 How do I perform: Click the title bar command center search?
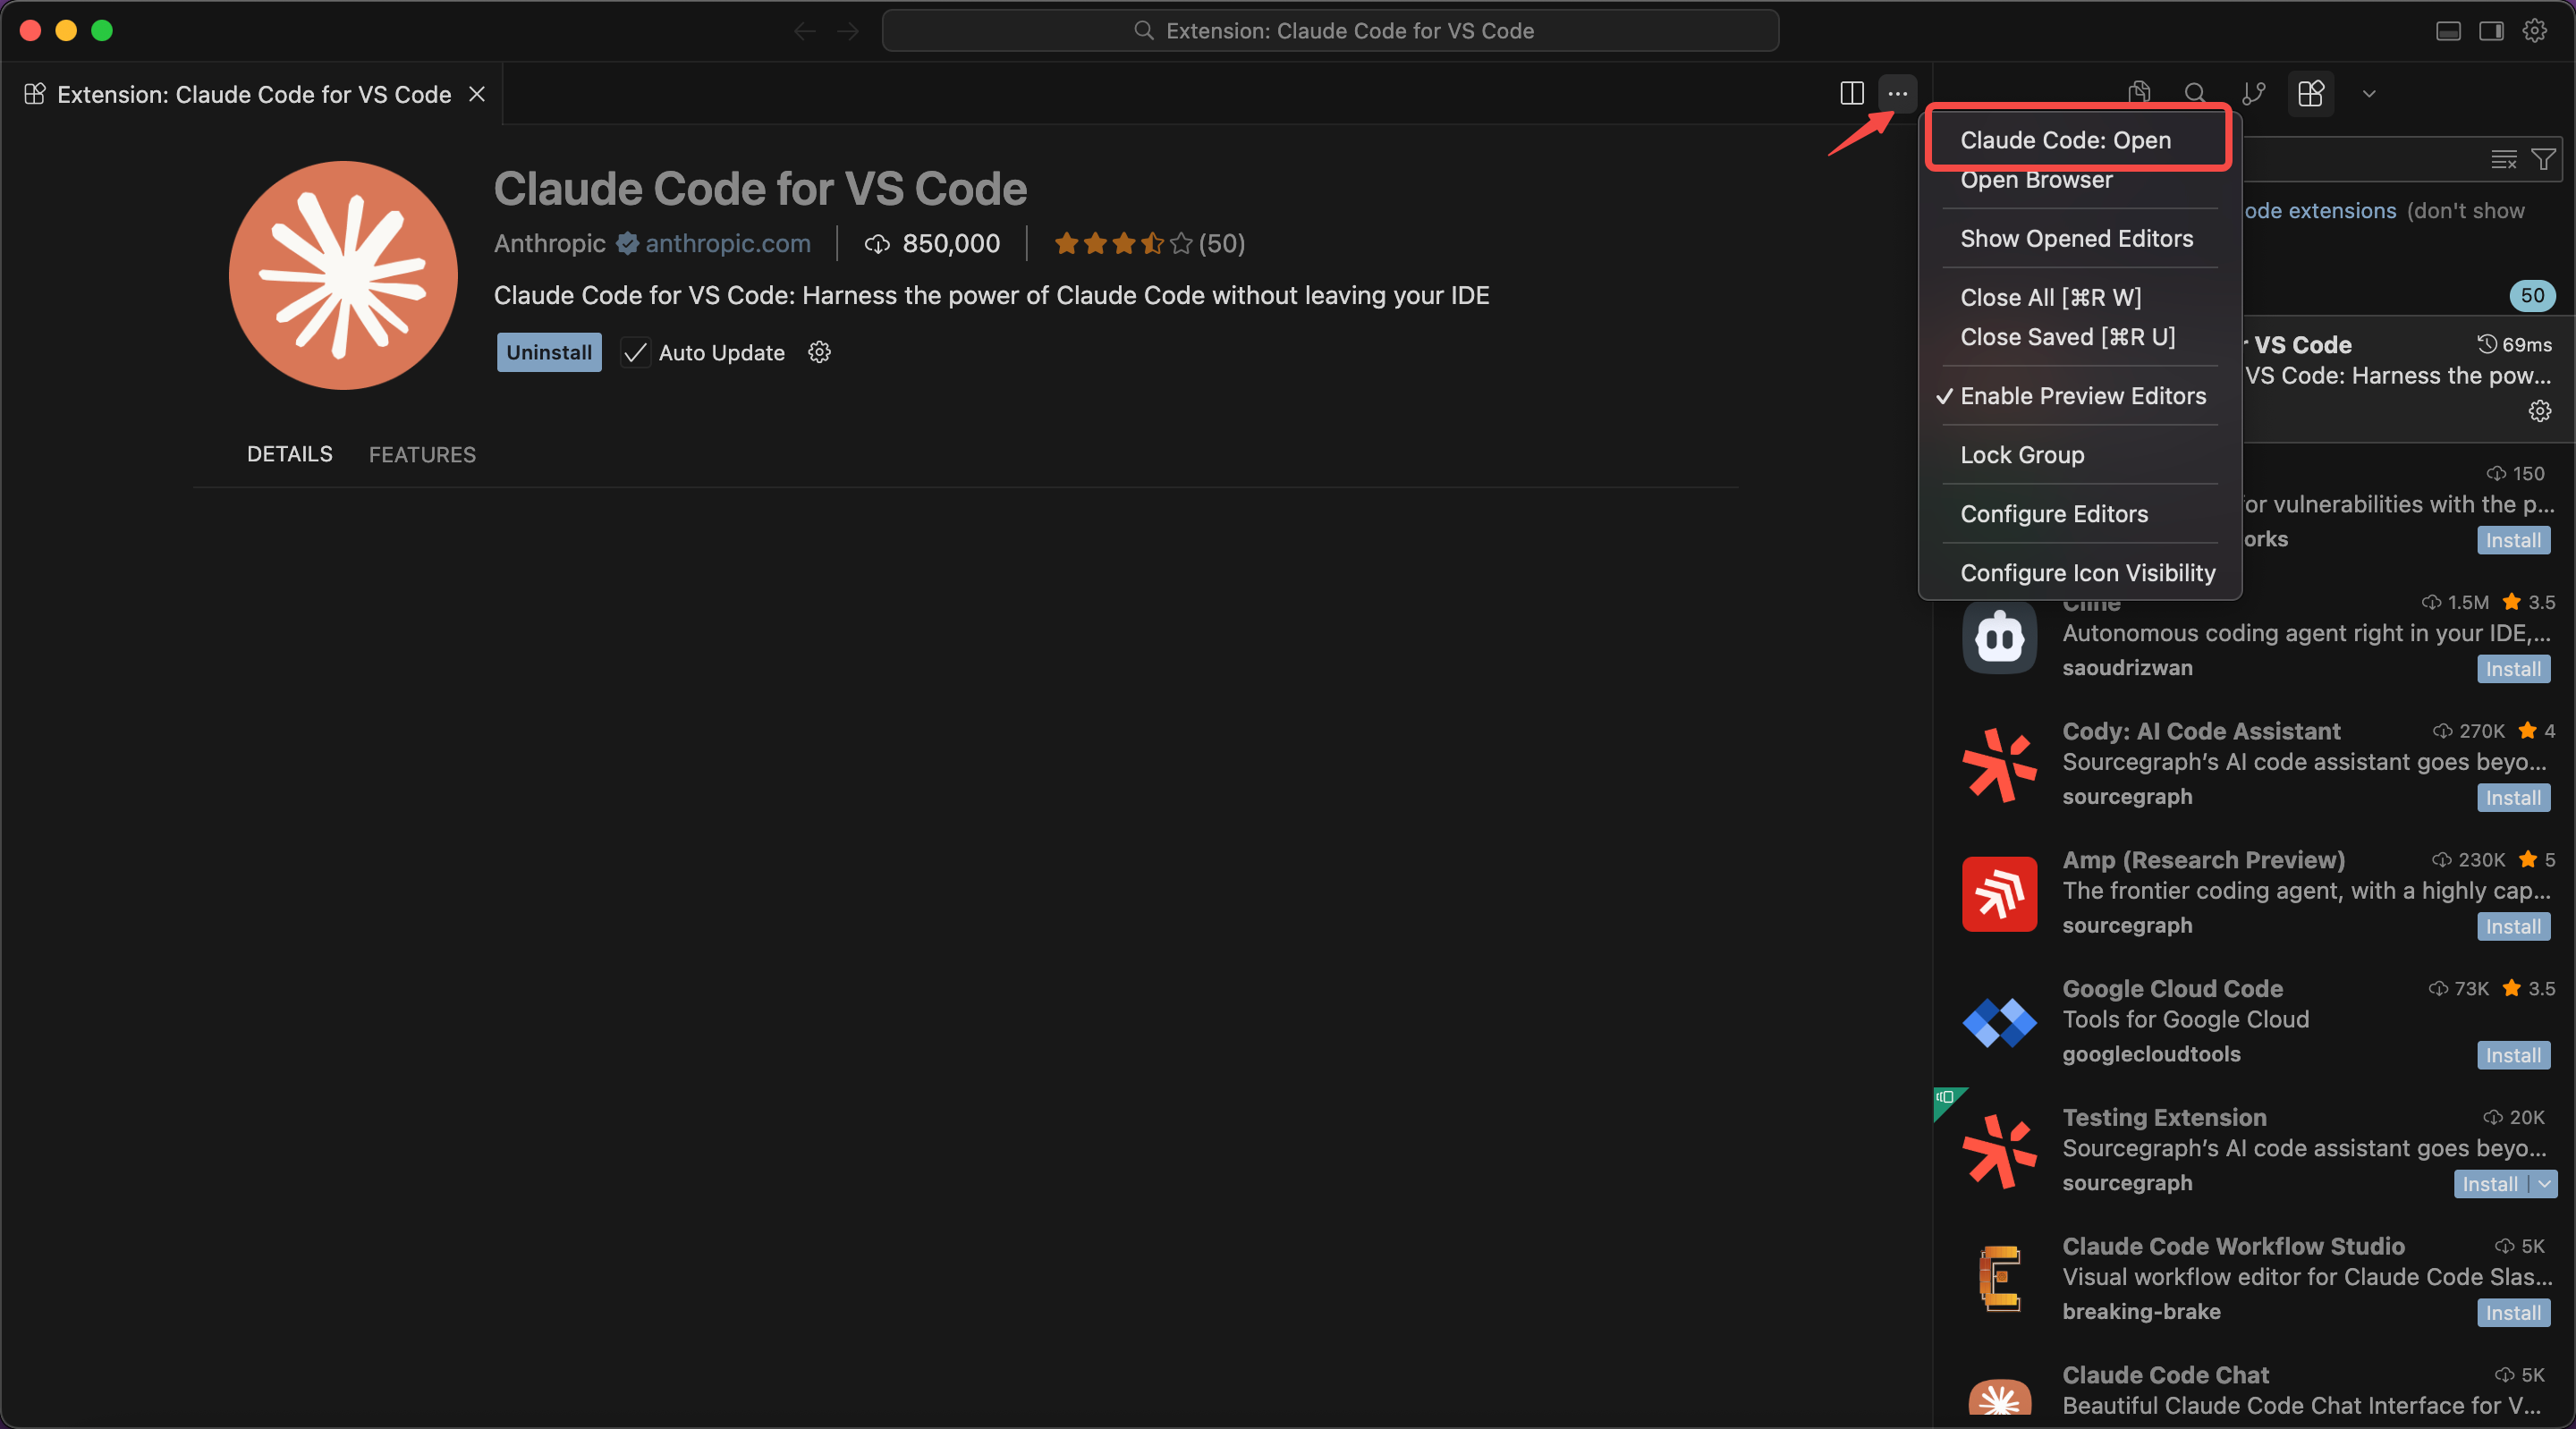pyautogui.click(x=1330, y=31)
